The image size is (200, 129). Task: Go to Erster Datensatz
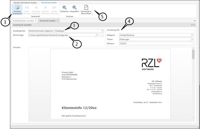[x=27, y=8]
